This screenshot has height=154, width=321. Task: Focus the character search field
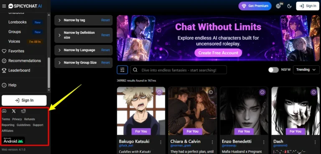(x=178, y=70)
